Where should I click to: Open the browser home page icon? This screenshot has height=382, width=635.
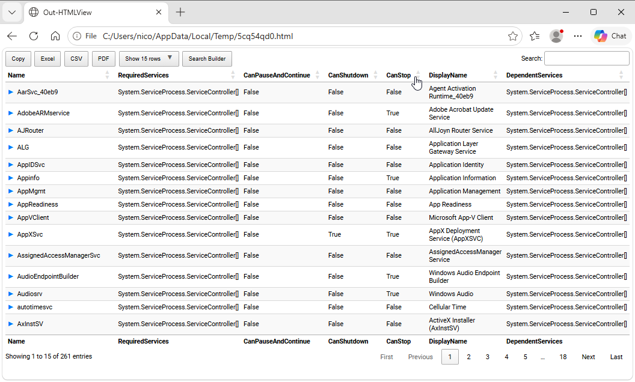55,36
